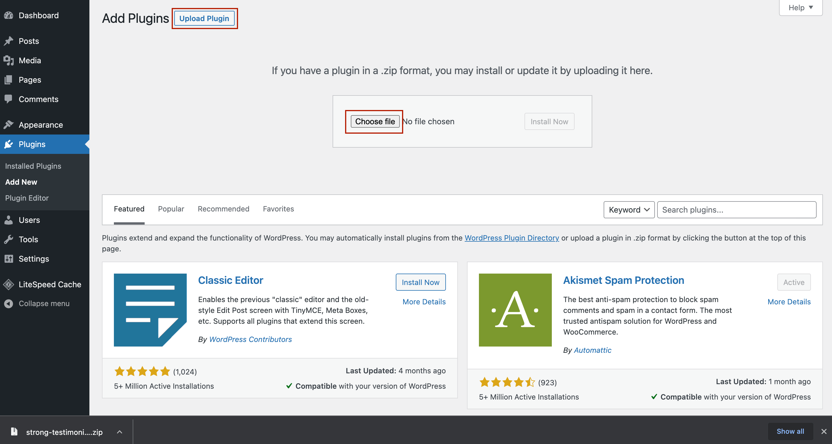The width and height of the screenshot is (832, 444).
Task: Click the Dashboard gauge icon
Action: (9, 15)
